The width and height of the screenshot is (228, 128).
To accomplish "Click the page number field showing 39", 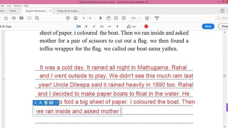I will pyautogui.click(x=84, y=18).
